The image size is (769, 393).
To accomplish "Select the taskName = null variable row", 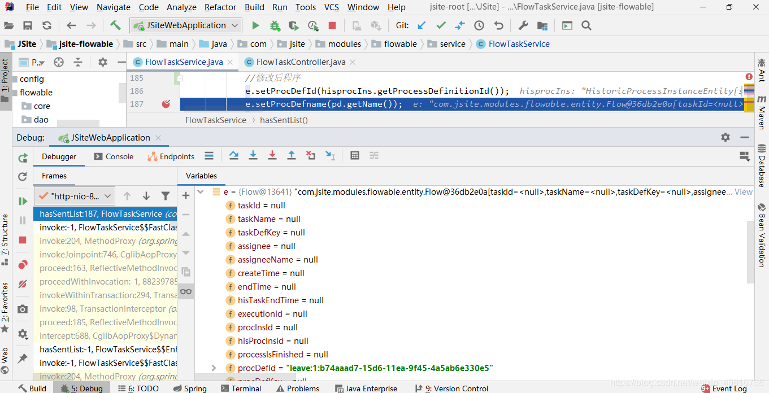I will tap(269, 219).
